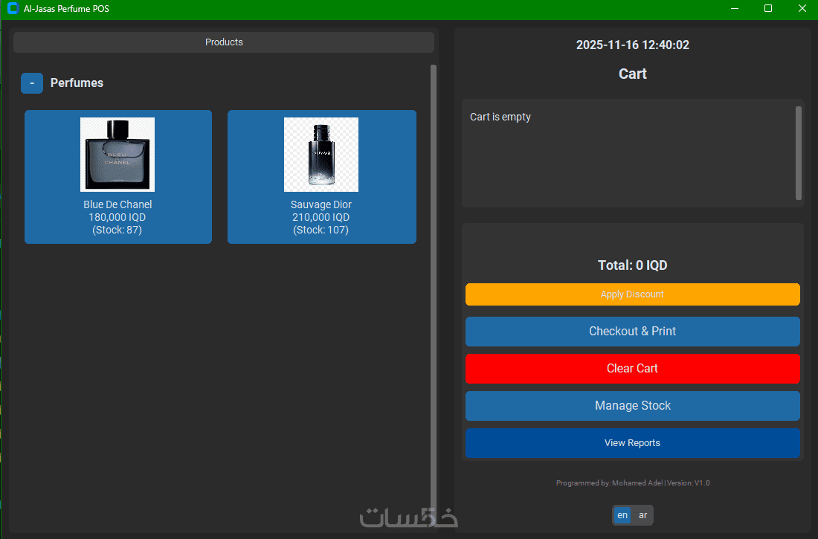Image resolution: width=818 pixels, height=539 pixels.
Task: Open View Reports
Action: tap(632, 443)
